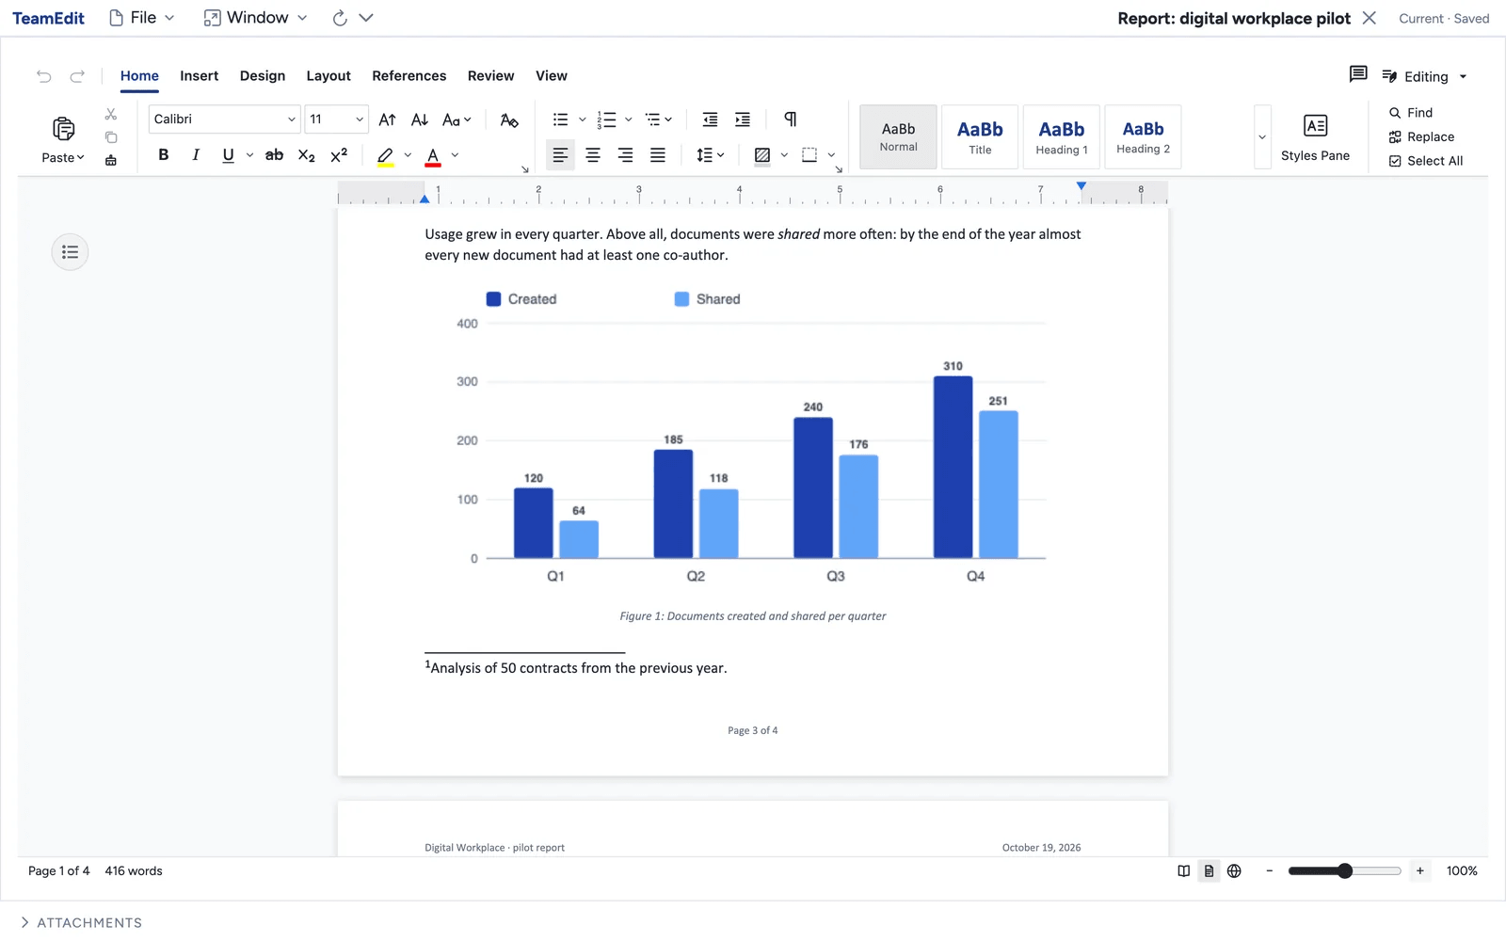Image resolution: width=1506 pixels, height=941 pixels.
Task: Click the zoom slider handle
Action: (1345, 871)
